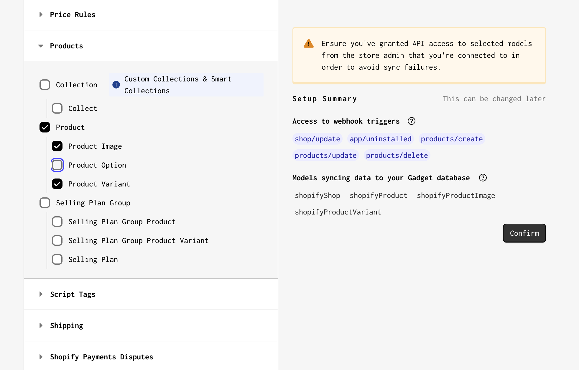Expand the Shipping section arrow
The image size is (579, 370).
[x=41, y=325]
